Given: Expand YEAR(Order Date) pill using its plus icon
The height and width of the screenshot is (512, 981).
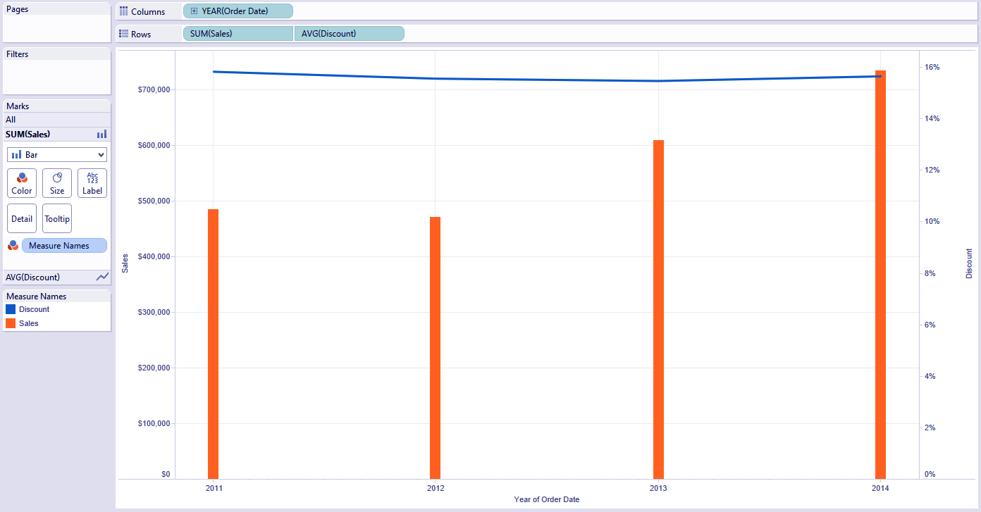Looking at the screenshot, I should point(193,11).
